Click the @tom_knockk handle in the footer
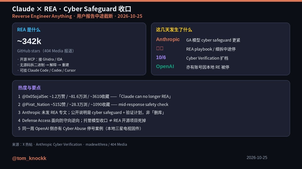This screenshot has height=169, width=302. (29, 158)
